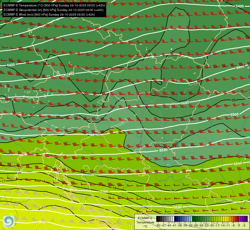
Task: Click the 5460 geopotential contour label
Action: pos(240,67)
